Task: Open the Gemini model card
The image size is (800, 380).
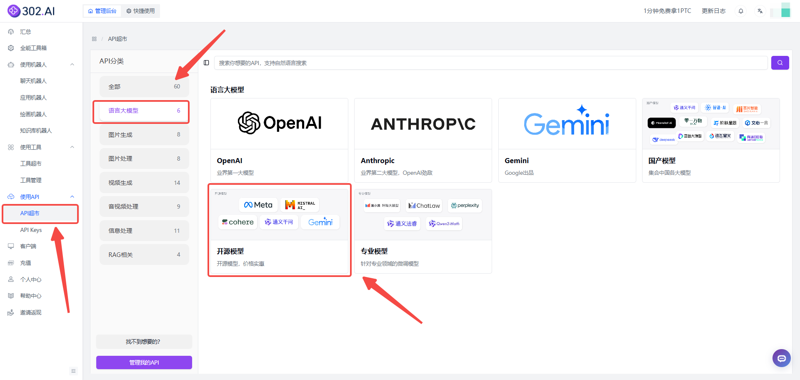Action: point(567,141)
